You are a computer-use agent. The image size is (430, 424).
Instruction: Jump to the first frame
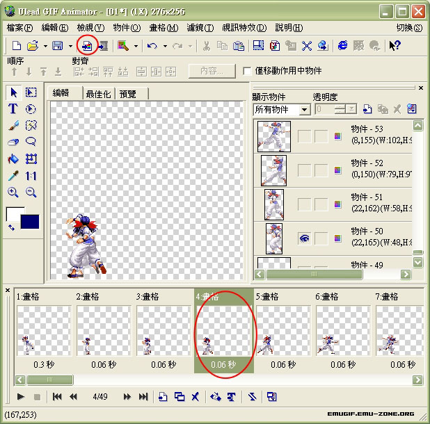(57, 397)
